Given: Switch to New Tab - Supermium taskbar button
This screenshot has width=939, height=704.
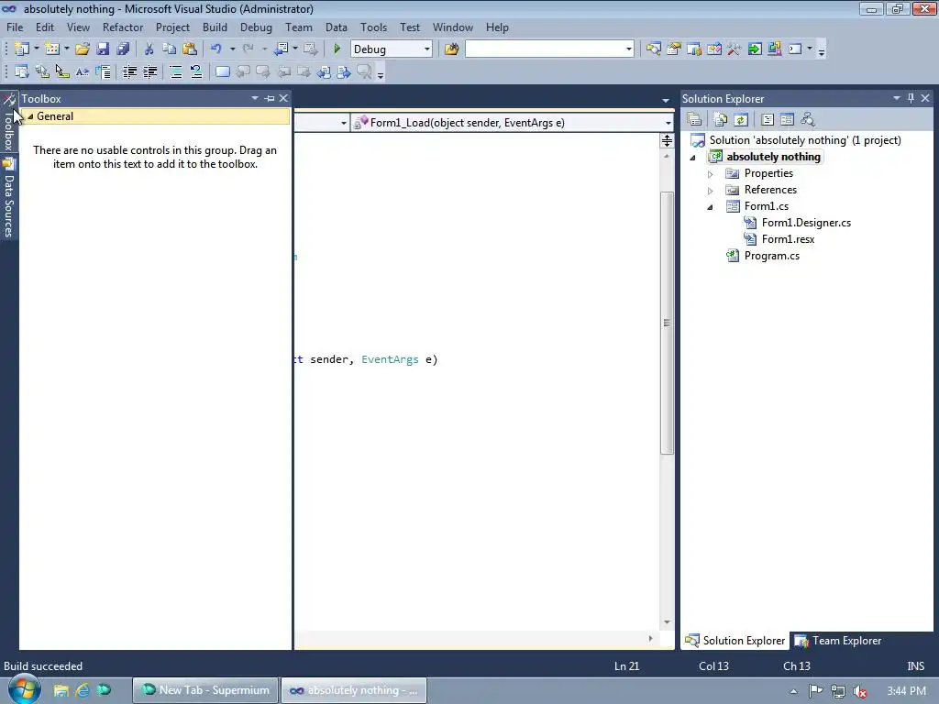Looking at the screenshot, I should (205, 690).
